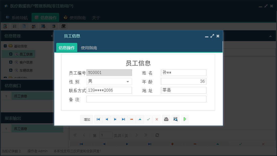277x156 pixels.
Task: Click the employee management toolbar icon
Action: (x=34, y=26)
